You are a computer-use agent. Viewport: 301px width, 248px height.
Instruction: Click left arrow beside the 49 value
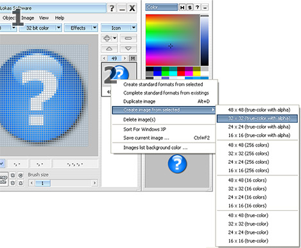pyautogui.click(x=104, y=58)
